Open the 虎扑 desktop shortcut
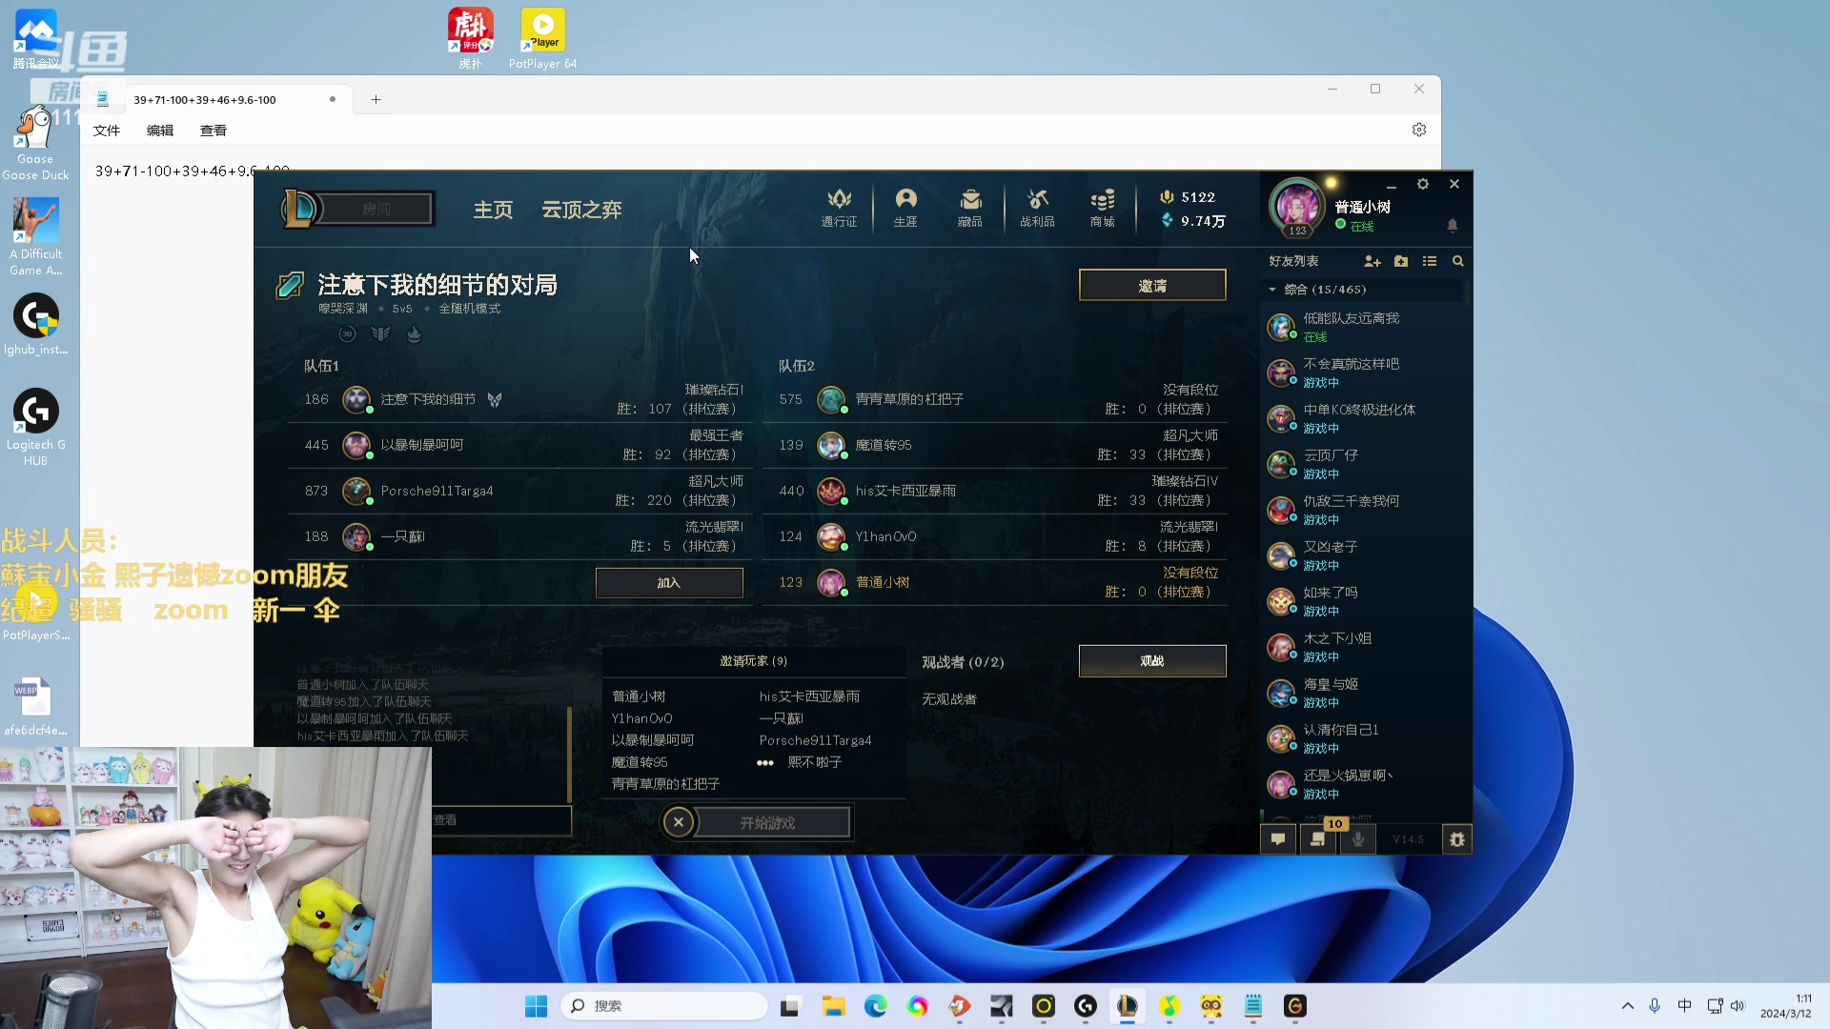This screenshot has width=1830, height=1029. coord(471,38)
